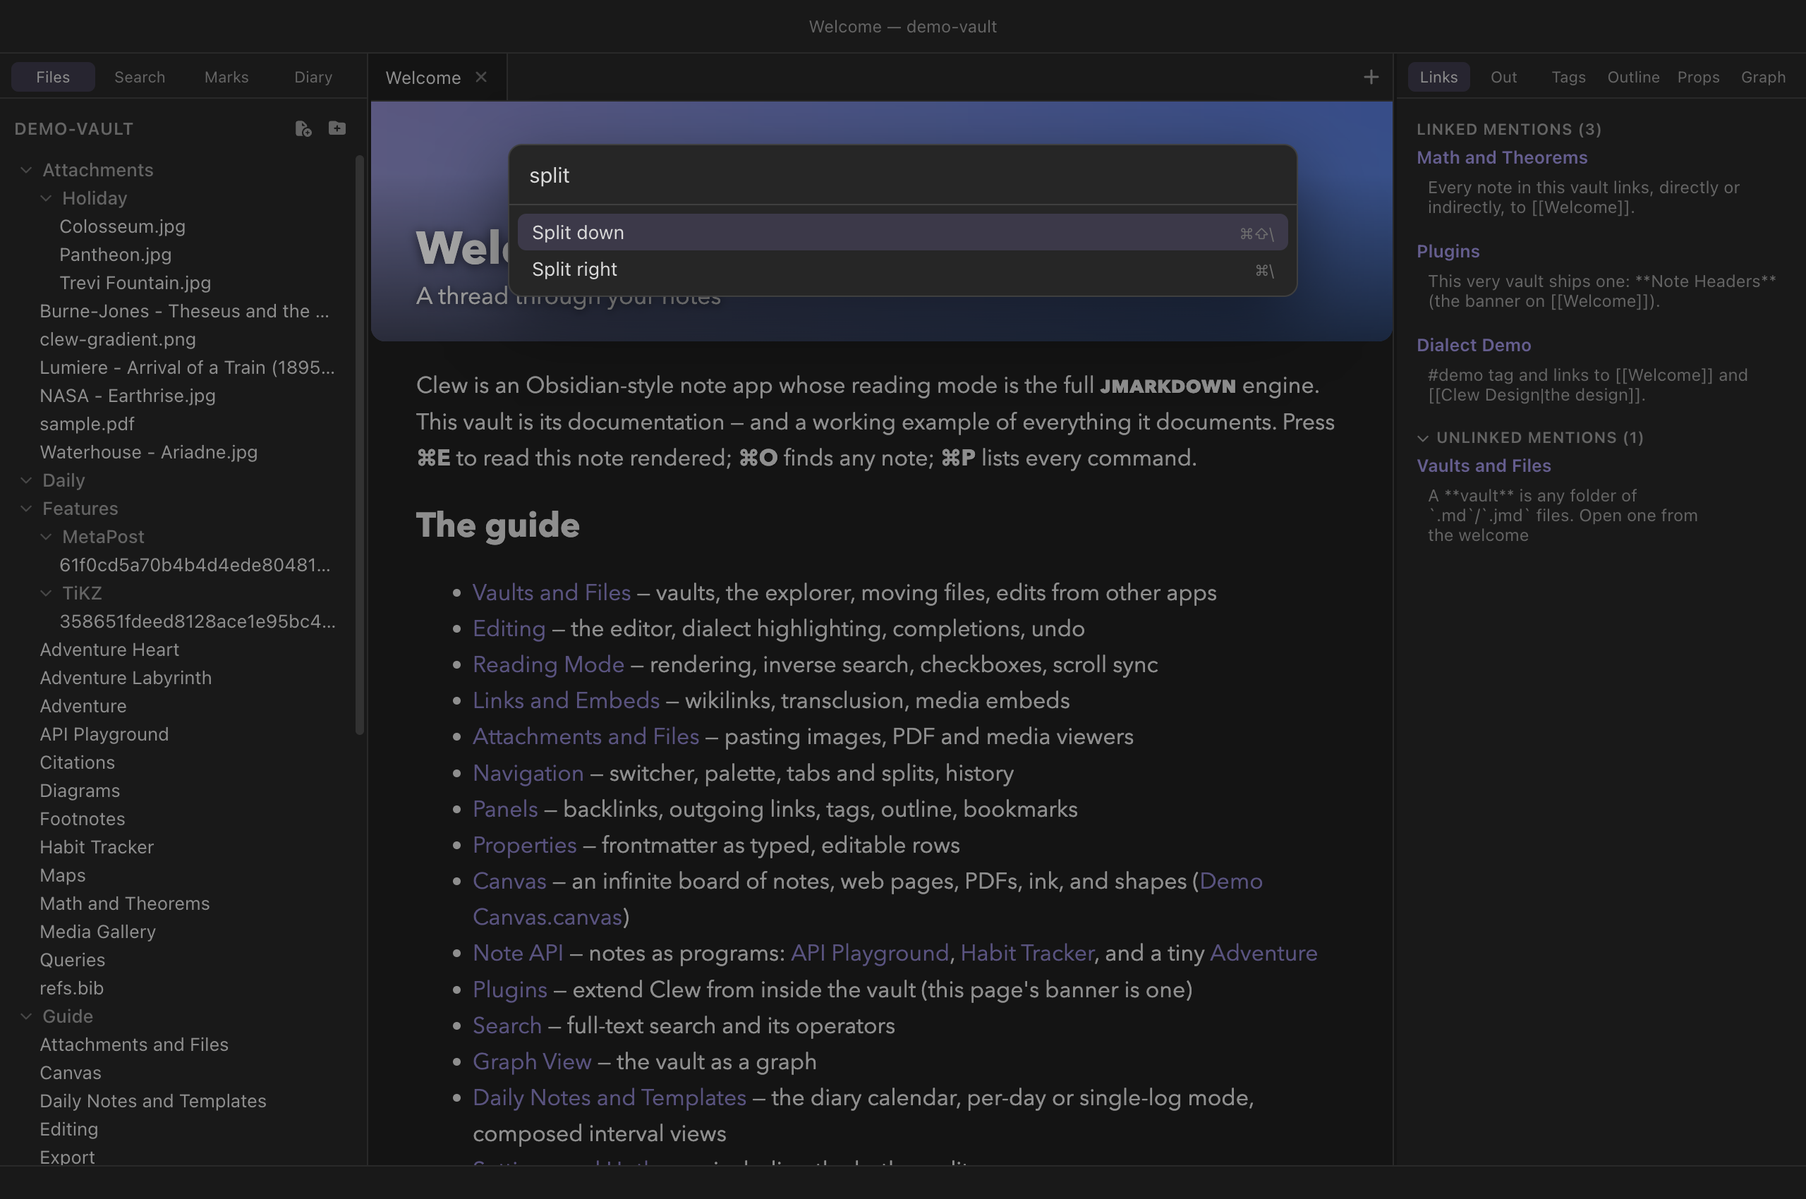Follow the Graph View link

(532, 1061)
